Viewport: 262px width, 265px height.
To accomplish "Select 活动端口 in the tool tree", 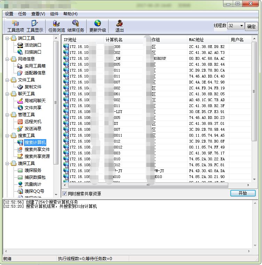I will coord(33,45).
